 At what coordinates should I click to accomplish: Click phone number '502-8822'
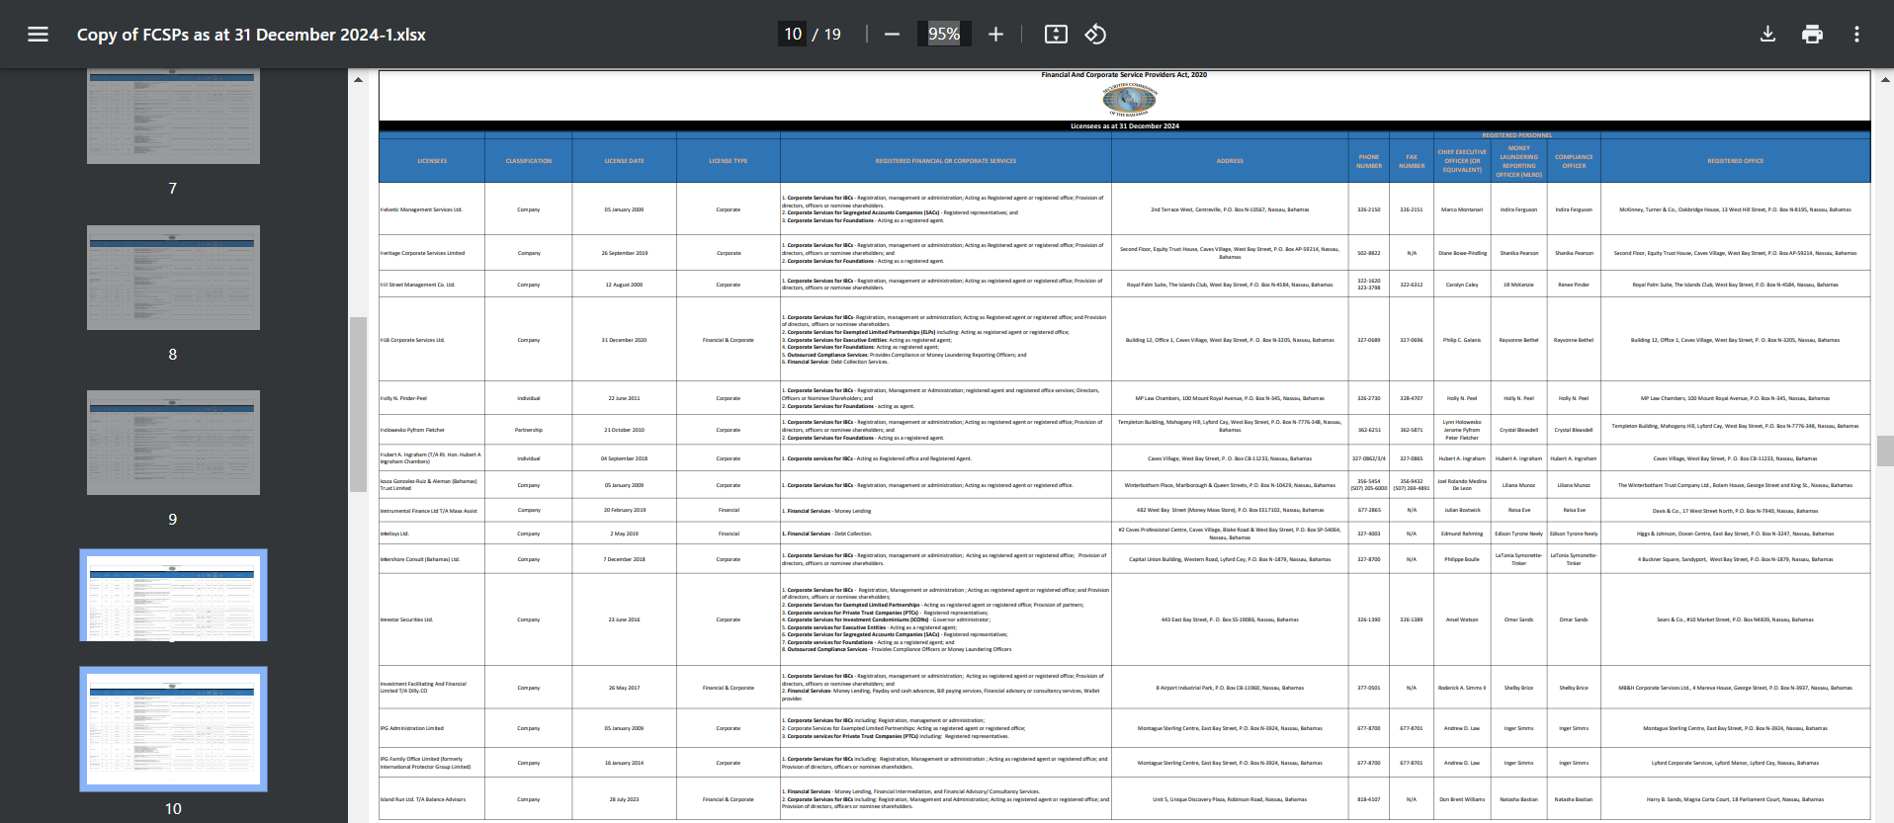[x=1369, y=253]
